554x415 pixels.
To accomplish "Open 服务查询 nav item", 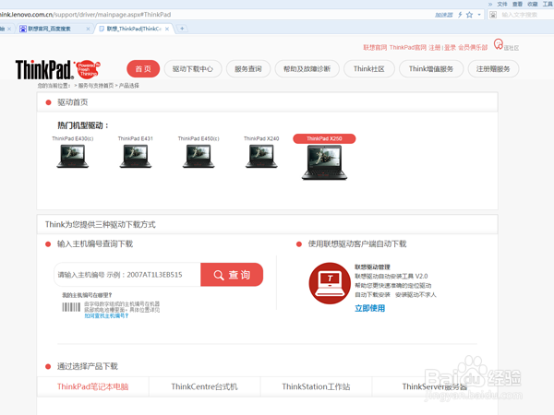I will (x=248, y=69).
